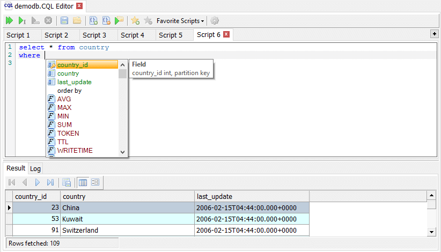Click the Save script floppy icon
This screenshot has height=252, width=441.
tap(64, 21)
